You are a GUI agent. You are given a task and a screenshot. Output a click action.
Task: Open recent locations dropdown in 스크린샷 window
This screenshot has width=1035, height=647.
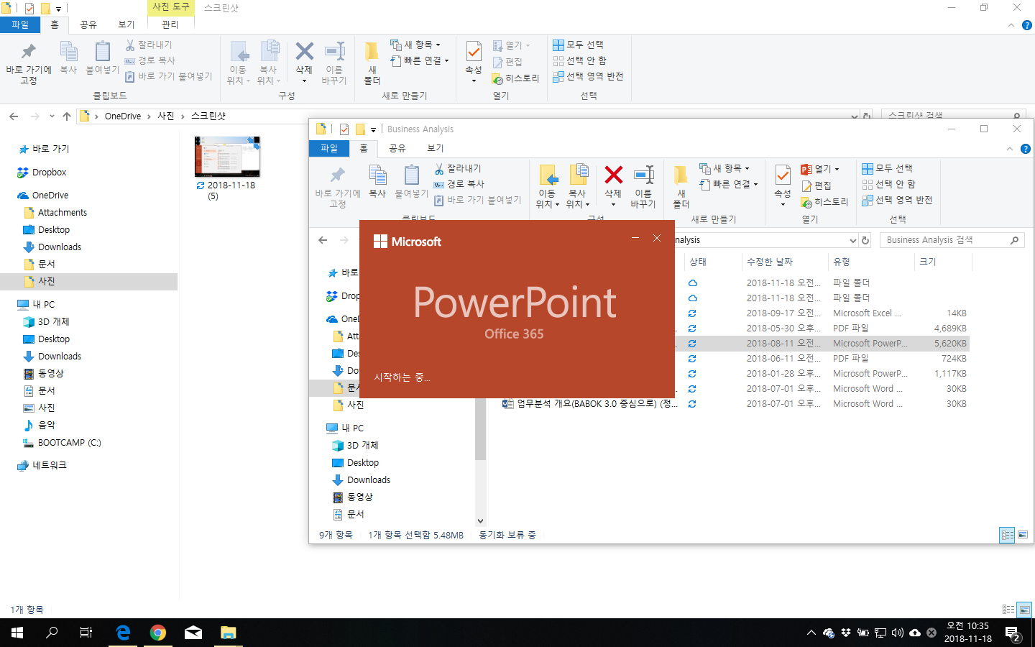52,116
